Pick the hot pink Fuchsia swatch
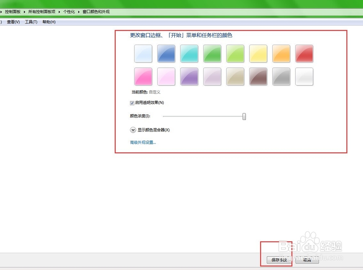Screen dimensions: 363x270 coord(143,76)
